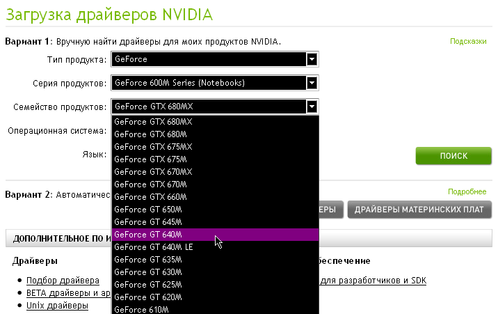Select GeForce GTX 680M option
The image size is (498, 314).
(x=215, y=134)
